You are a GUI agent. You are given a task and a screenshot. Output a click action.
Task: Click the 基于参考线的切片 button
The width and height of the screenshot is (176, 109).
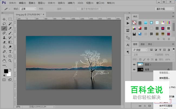89,9
